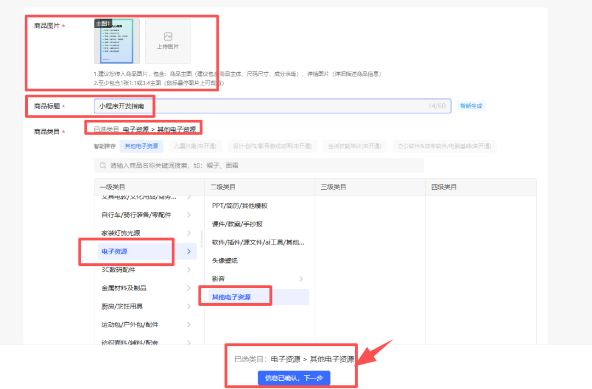Expand the 金属材料及制品 category
The height and width of the screenshot is (389, 592).
189,288
